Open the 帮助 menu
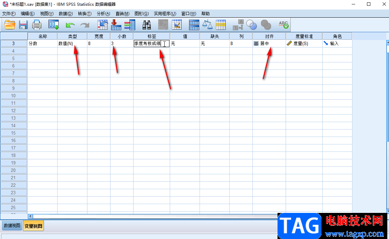 (205, 14)
